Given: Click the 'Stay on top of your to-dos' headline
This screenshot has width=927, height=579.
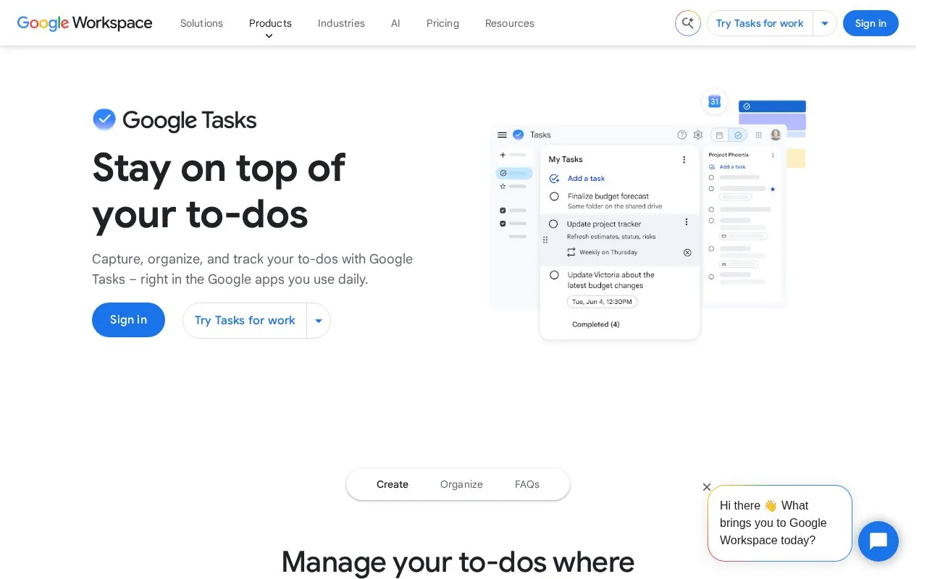Looking at the screenshot, I should (x=219, y=190).
